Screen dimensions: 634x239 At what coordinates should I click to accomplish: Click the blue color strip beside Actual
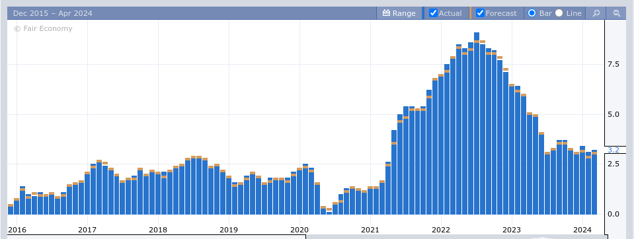pyautogui.click(x=423, y=13)
